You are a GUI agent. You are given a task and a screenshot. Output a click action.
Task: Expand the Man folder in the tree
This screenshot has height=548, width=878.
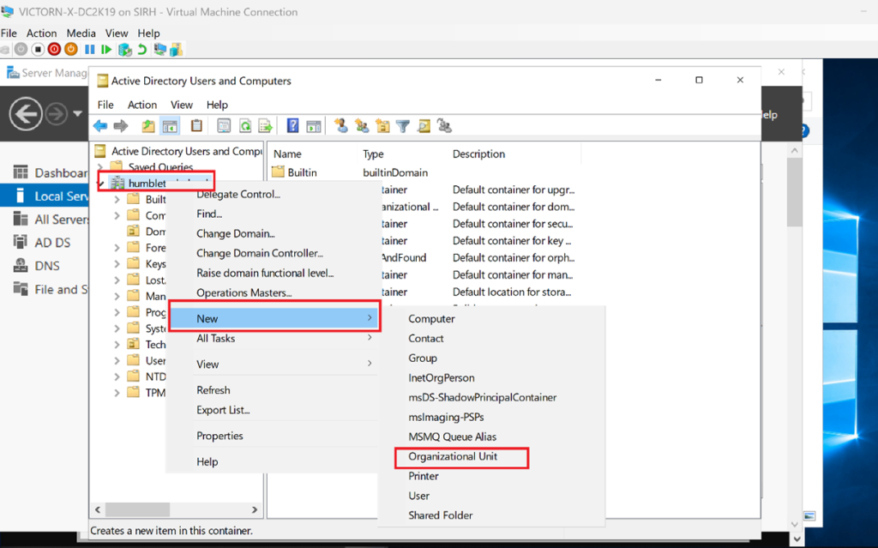tap(117, 297)
